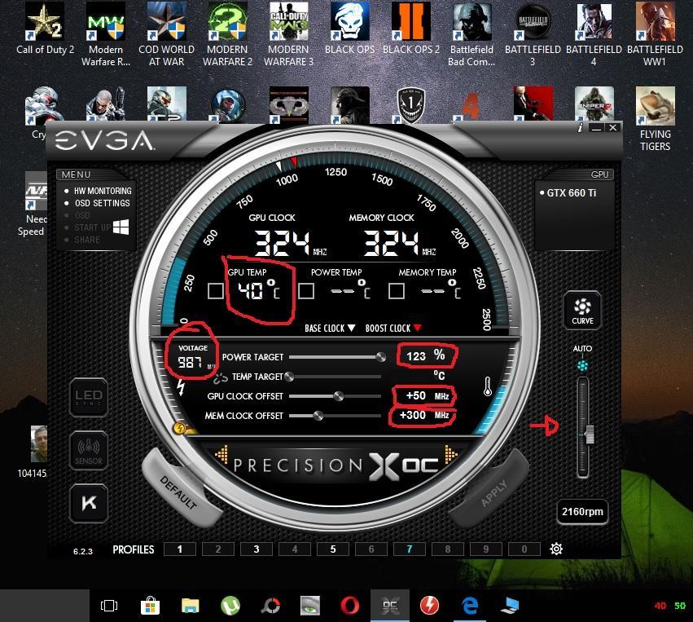The image size is (693, 622).
Task: Click the POWER TARGET slider knob
Action: [x=380, y=357]
